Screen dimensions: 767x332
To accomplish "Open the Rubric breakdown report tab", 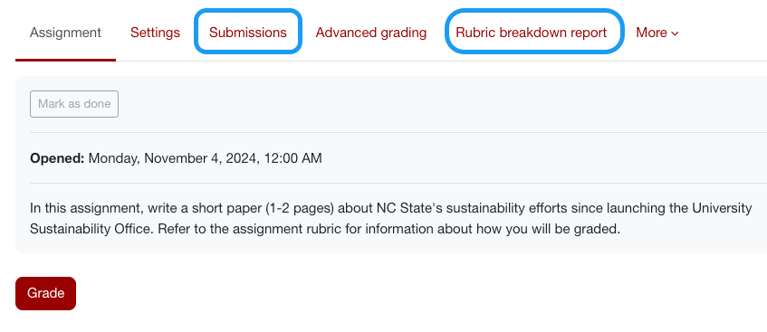I will [x=532, y=33].
